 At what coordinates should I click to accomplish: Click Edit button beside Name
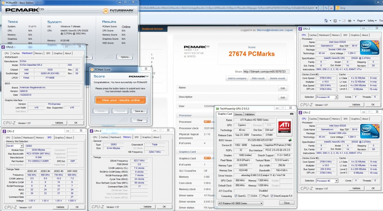[x=283, y=88]
